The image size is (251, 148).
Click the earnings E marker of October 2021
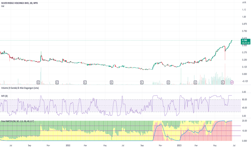click(x=38, y=82)
